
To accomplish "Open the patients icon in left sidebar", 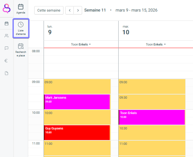I will [x=6, y=36].
